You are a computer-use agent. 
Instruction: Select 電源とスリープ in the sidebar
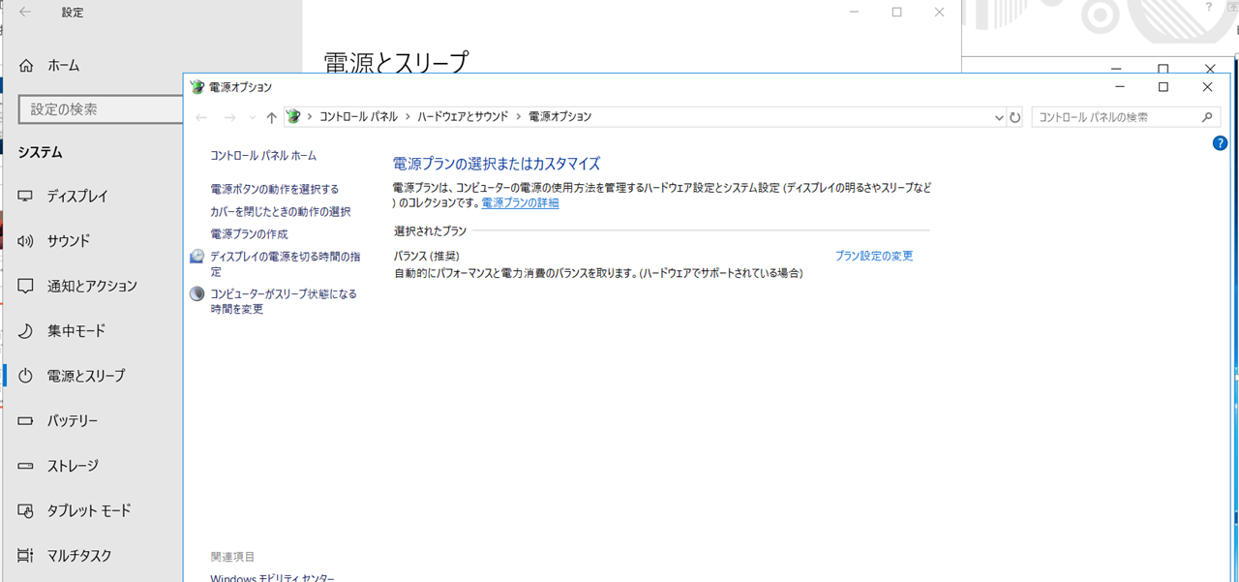[87, 375]
